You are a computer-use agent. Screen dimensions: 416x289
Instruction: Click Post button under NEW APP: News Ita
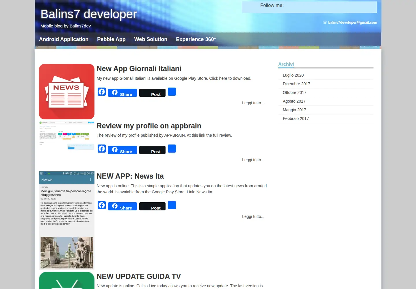tap(152, 206)
